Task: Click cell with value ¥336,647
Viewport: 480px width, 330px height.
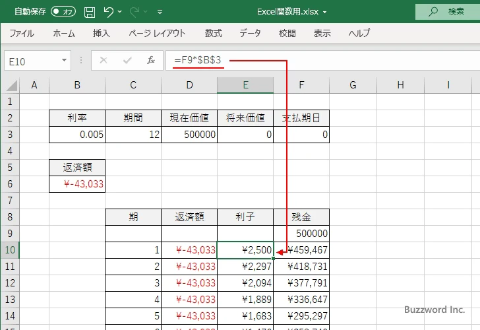Action: pyautogui.click(x=301, y=300)
